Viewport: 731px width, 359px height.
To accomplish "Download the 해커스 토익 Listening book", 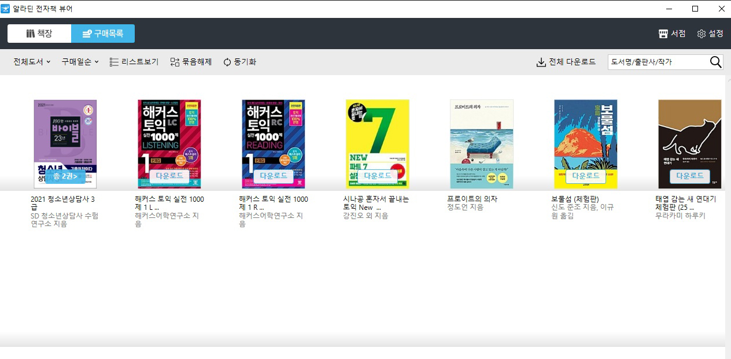I will click(169, 176).
